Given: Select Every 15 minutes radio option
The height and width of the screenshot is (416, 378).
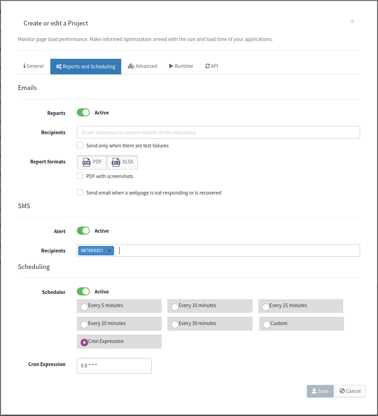Looking at the screenshot, I should 266,307.
